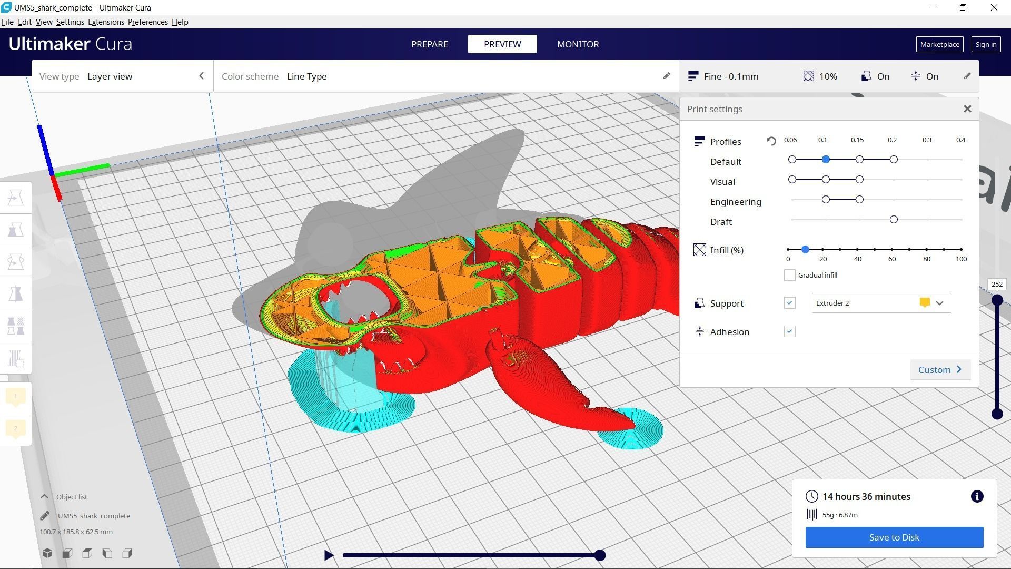The width and height of the screenshot is (1011, 569).
Task: Edit print settings via top-right pencil icon
Action: (967, 76)
